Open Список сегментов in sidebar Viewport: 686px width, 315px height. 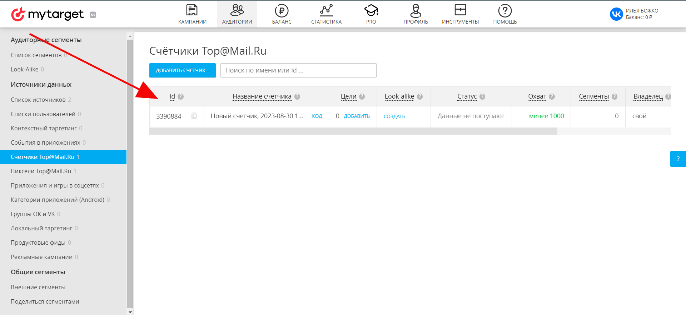pos(36,55)
